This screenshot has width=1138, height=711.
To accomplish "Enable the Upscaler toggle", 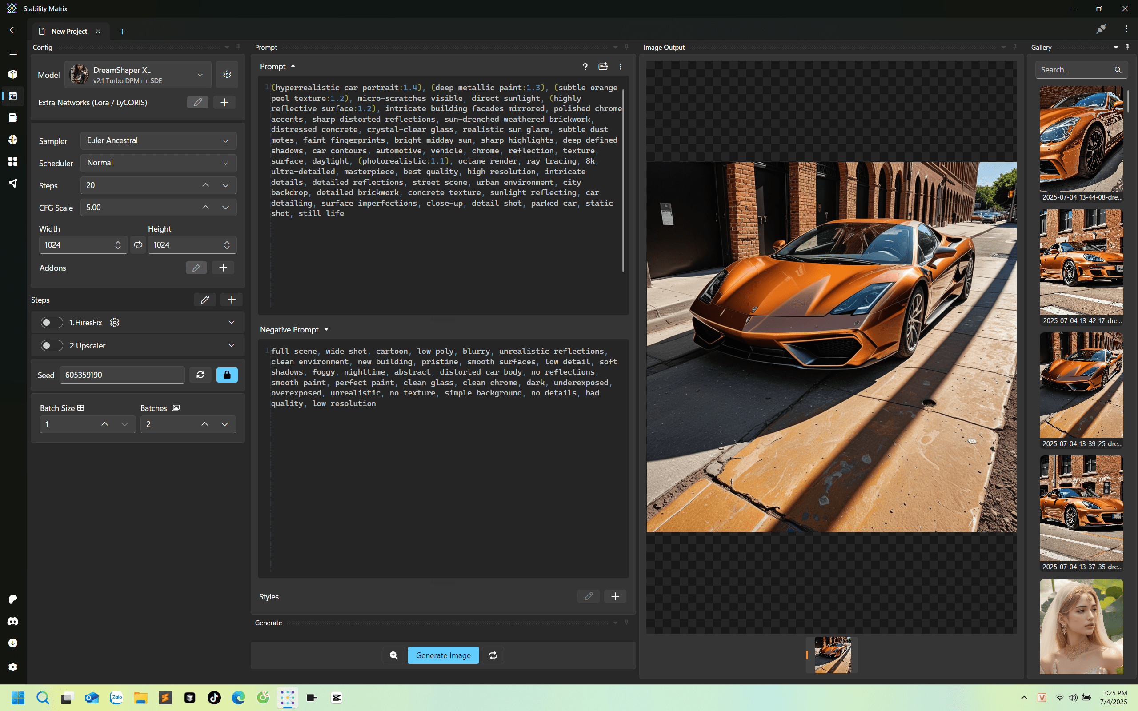I will pyautogui.click(x=52, y=346).
